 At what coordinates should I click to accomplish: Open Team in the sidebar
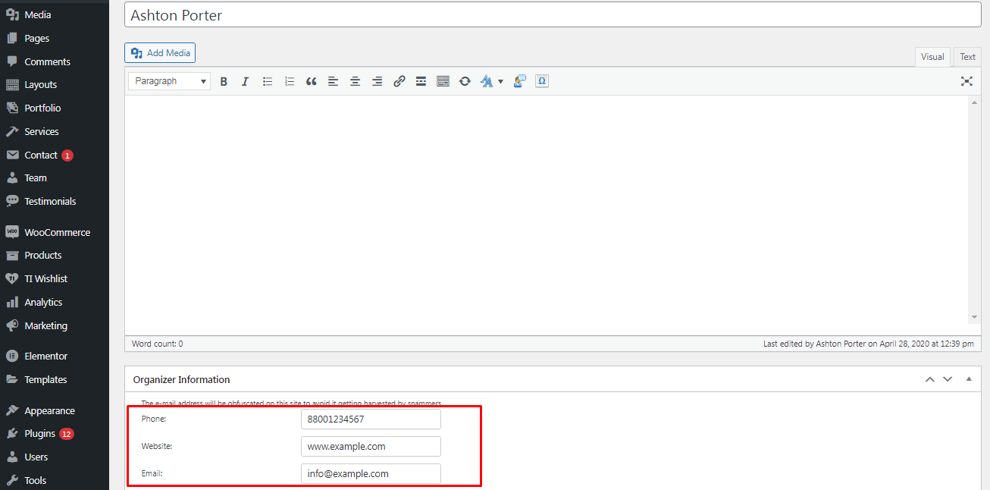pyautogui.click(x=55, y=177)
